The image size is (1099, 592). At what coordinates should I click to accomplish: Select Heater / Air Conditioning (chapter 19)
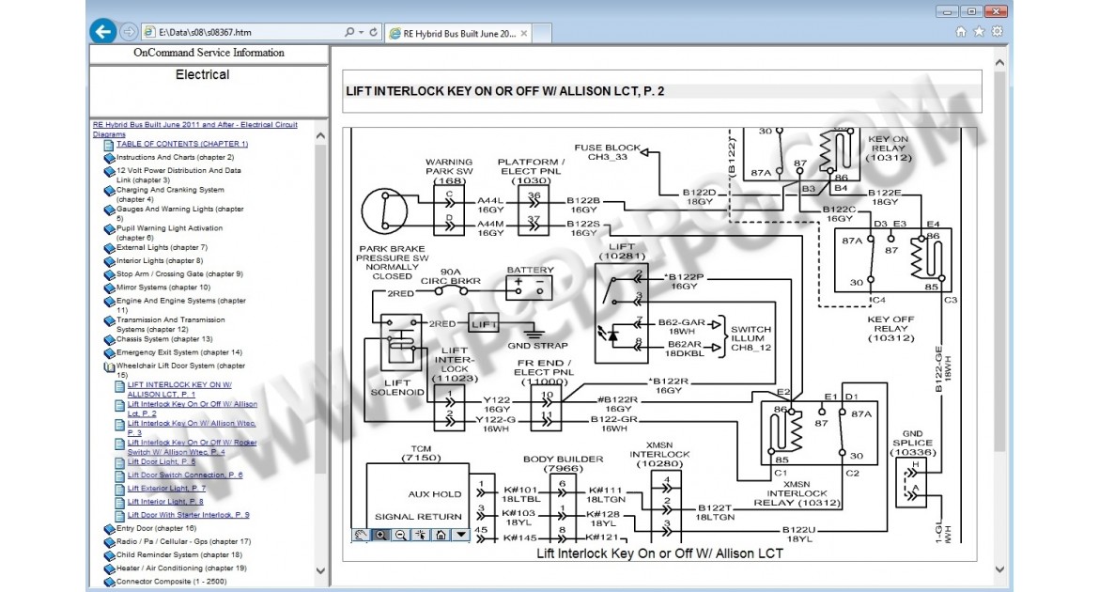coord(181,569)
